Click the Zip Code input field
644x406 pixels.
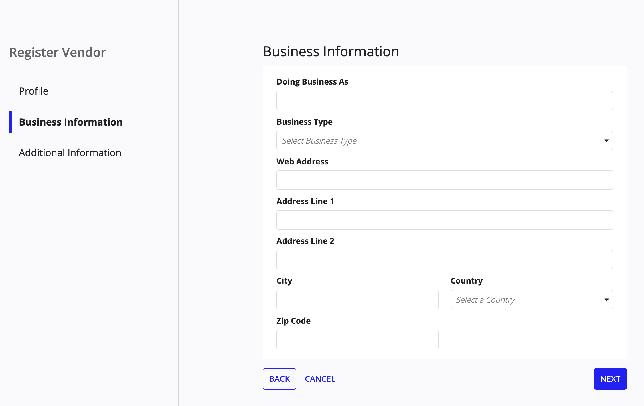pyautogui.click(x=357, y=339)
